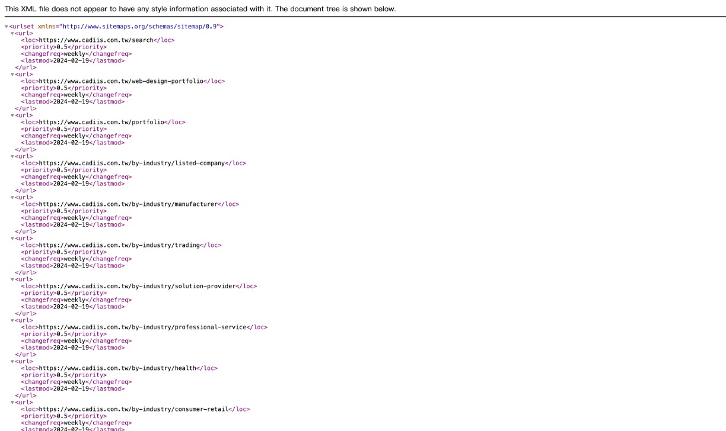This screenshot has width=726, height=431.
Task: Click the by-industry/health URL text
Action: (x=117, y=368)
